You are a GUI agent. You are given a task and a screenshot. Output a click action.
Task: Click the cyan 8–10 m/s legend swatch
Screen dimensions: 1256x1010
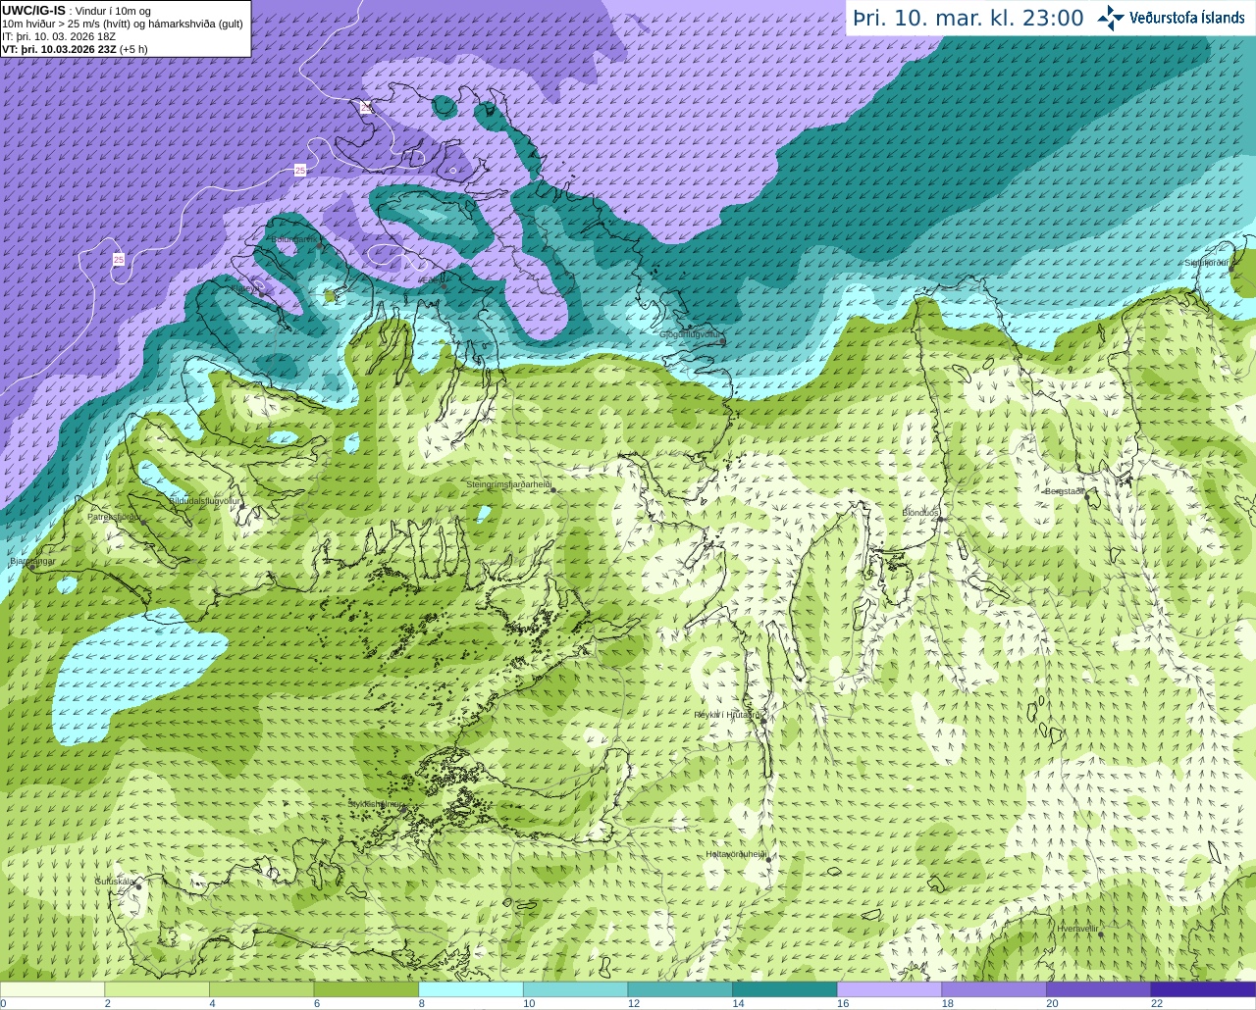(x=470, y=989)
